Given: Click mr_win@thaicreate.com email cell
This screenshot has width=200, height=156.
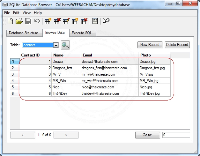Looking at the screenshot, I should tap(110, 81).
